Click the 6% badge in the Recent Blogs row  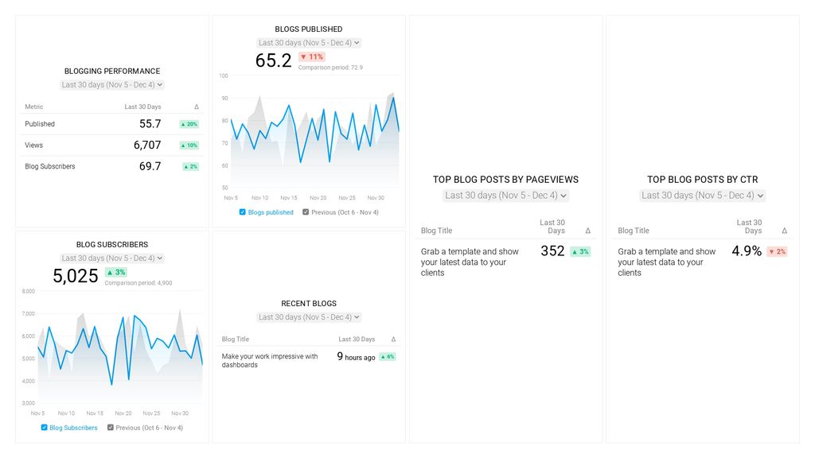[x=388, y=357]
